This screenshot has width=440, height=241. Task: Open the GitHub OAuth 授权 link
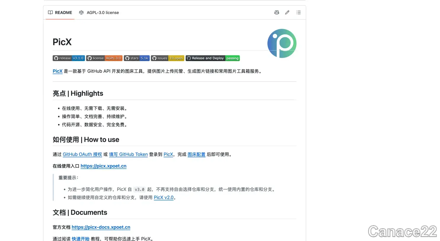coord(82,154)
